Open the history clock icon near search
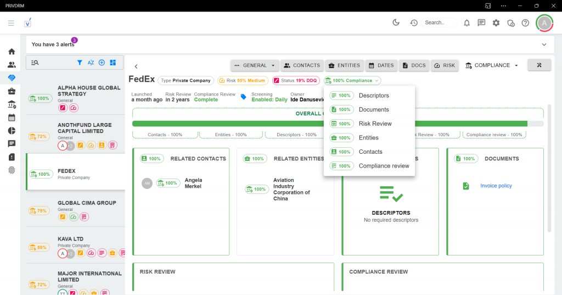Image resolution: width=562 pixels, height=295 pixels. [x=414, y=23]
